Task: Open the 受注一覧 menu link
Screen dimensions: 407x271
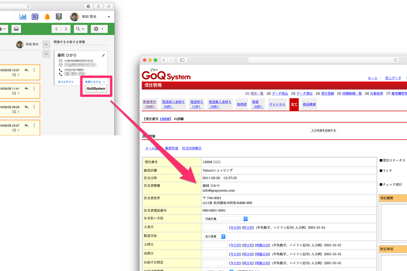Action: pyautogui.click(x=257, y=93)
